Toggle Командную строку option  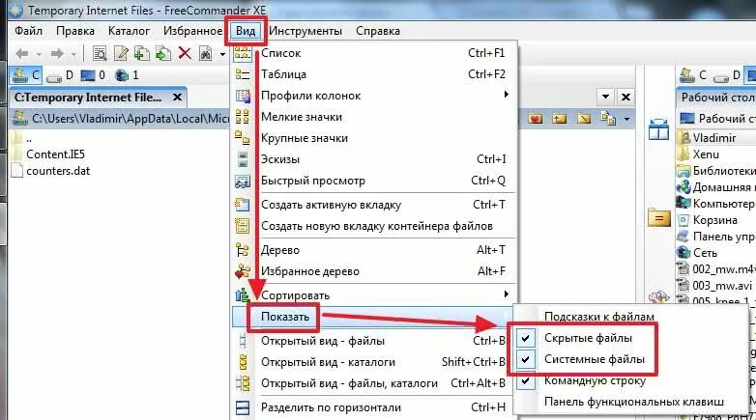595,380
